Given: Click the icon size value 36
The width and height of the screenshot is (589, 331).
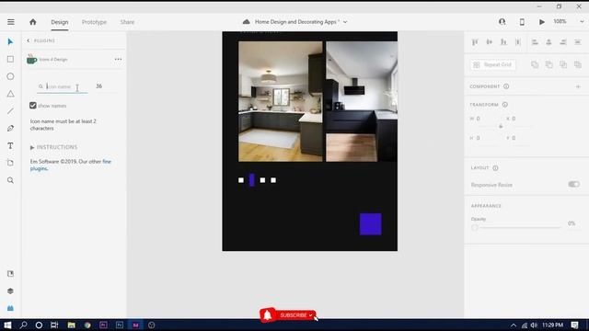Looking at the screenshot, I should 98,86.
